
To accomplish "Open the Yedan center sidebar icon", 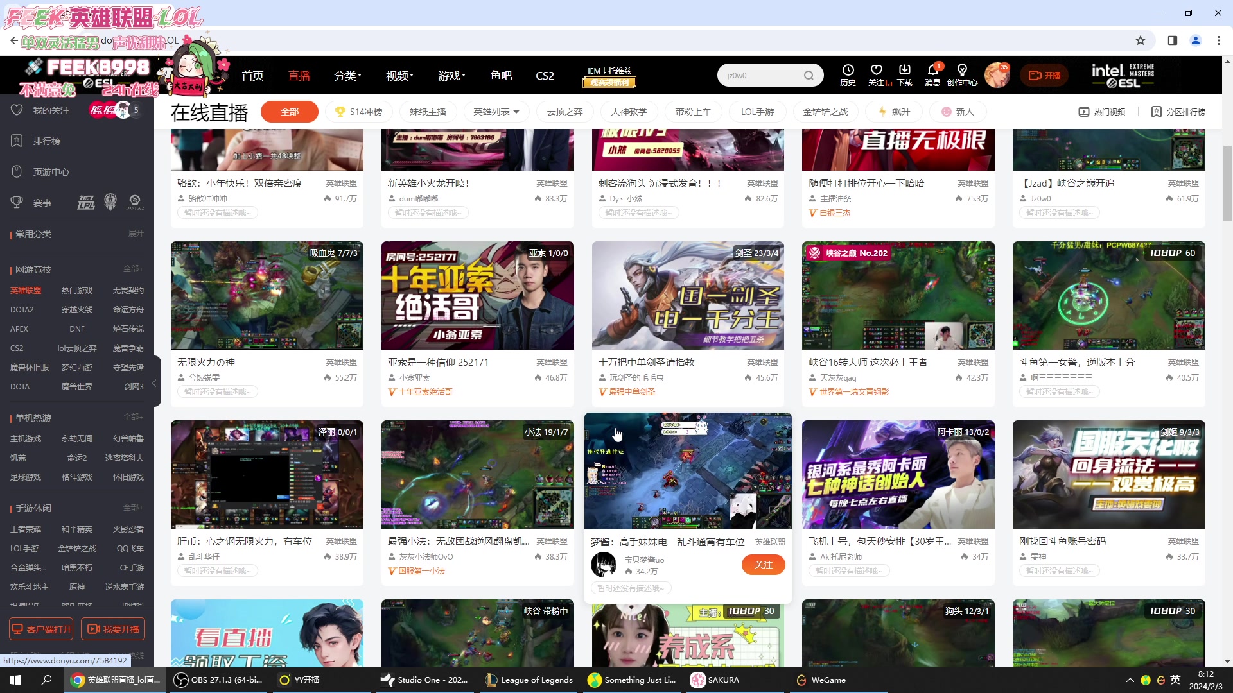I will [17, 172].
